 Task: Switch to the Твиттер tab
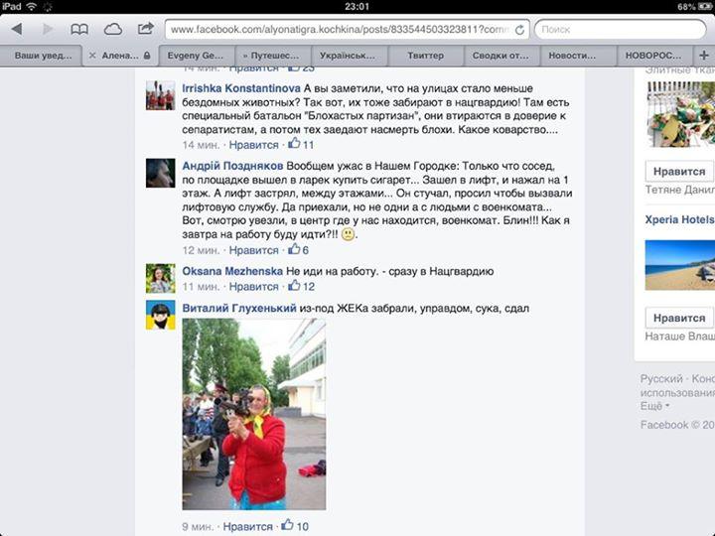pyautogui.click(x=425, y=56)
